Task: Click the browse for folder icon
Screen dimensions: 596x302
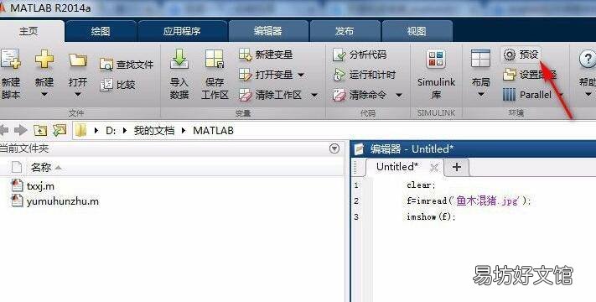Action: coord(60,131)
